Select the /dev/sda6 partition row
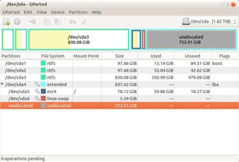The width and height of the screenshot is (239, 162). coord(119,98)
